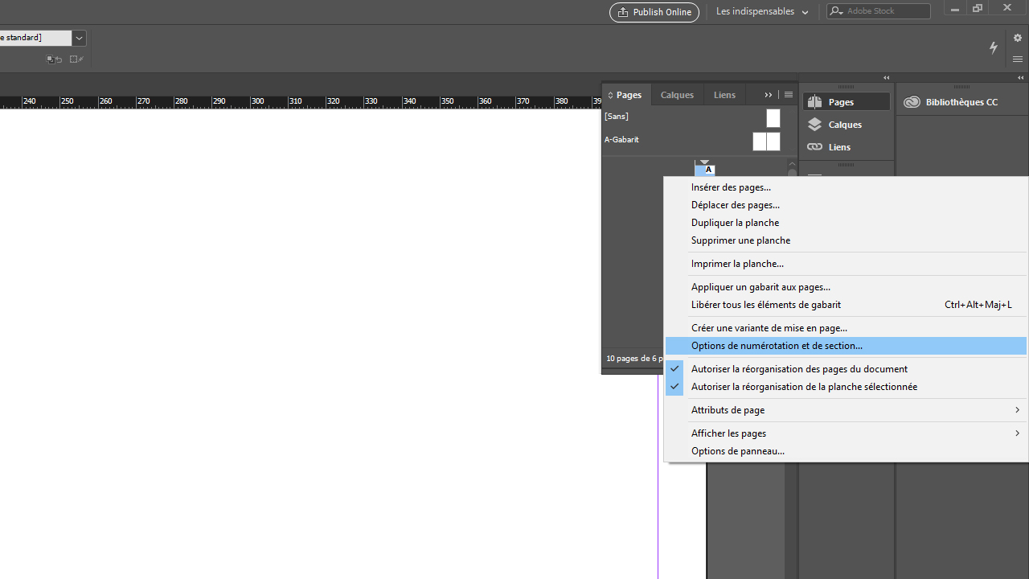1029x579 pixels.
Task: Choose Créer une variante de mise en page...
Action: (x=847, y=328)
